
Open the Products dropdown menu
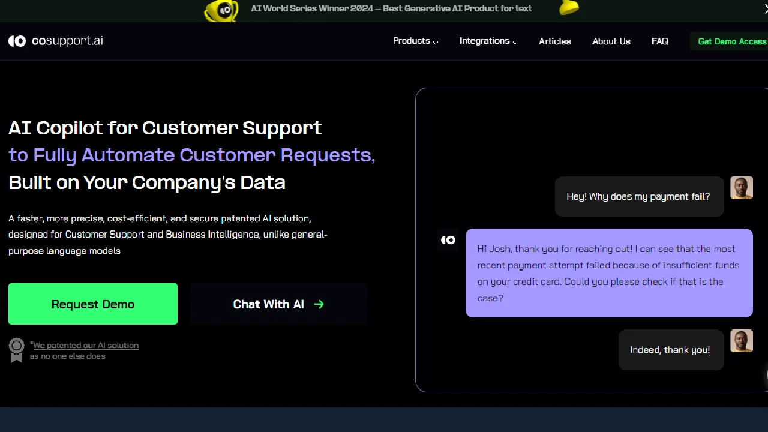(x=411, y=41)
